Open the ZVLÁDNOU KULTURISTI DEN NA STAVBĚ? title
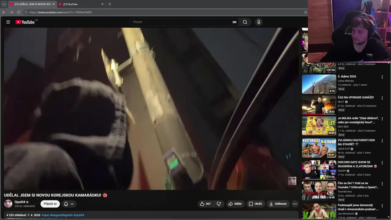 (x=356, y=142)
